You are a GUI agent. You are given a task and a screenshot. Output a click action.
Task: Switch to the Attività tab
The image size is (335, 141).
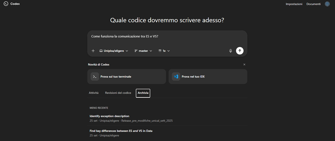coord(94,93)
